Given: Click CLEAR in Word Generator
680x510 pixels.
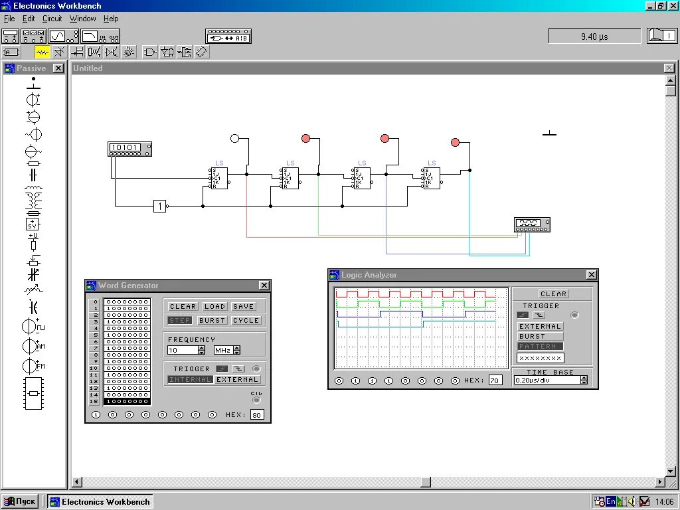Looking at the screenshot, I should coord(183,307).
